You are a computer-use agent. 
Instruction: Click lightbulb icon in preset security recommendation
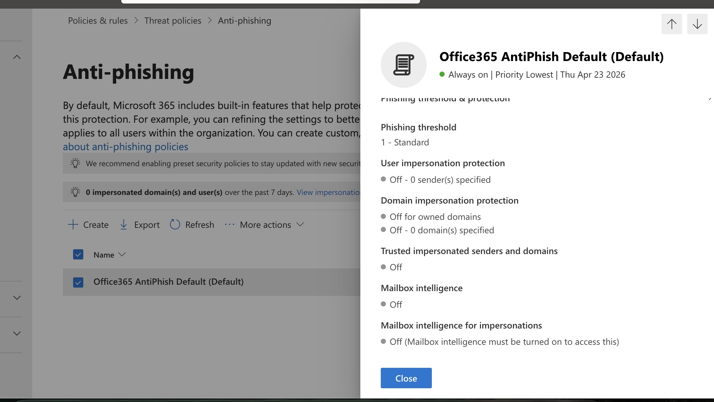(x=75, y=163)
